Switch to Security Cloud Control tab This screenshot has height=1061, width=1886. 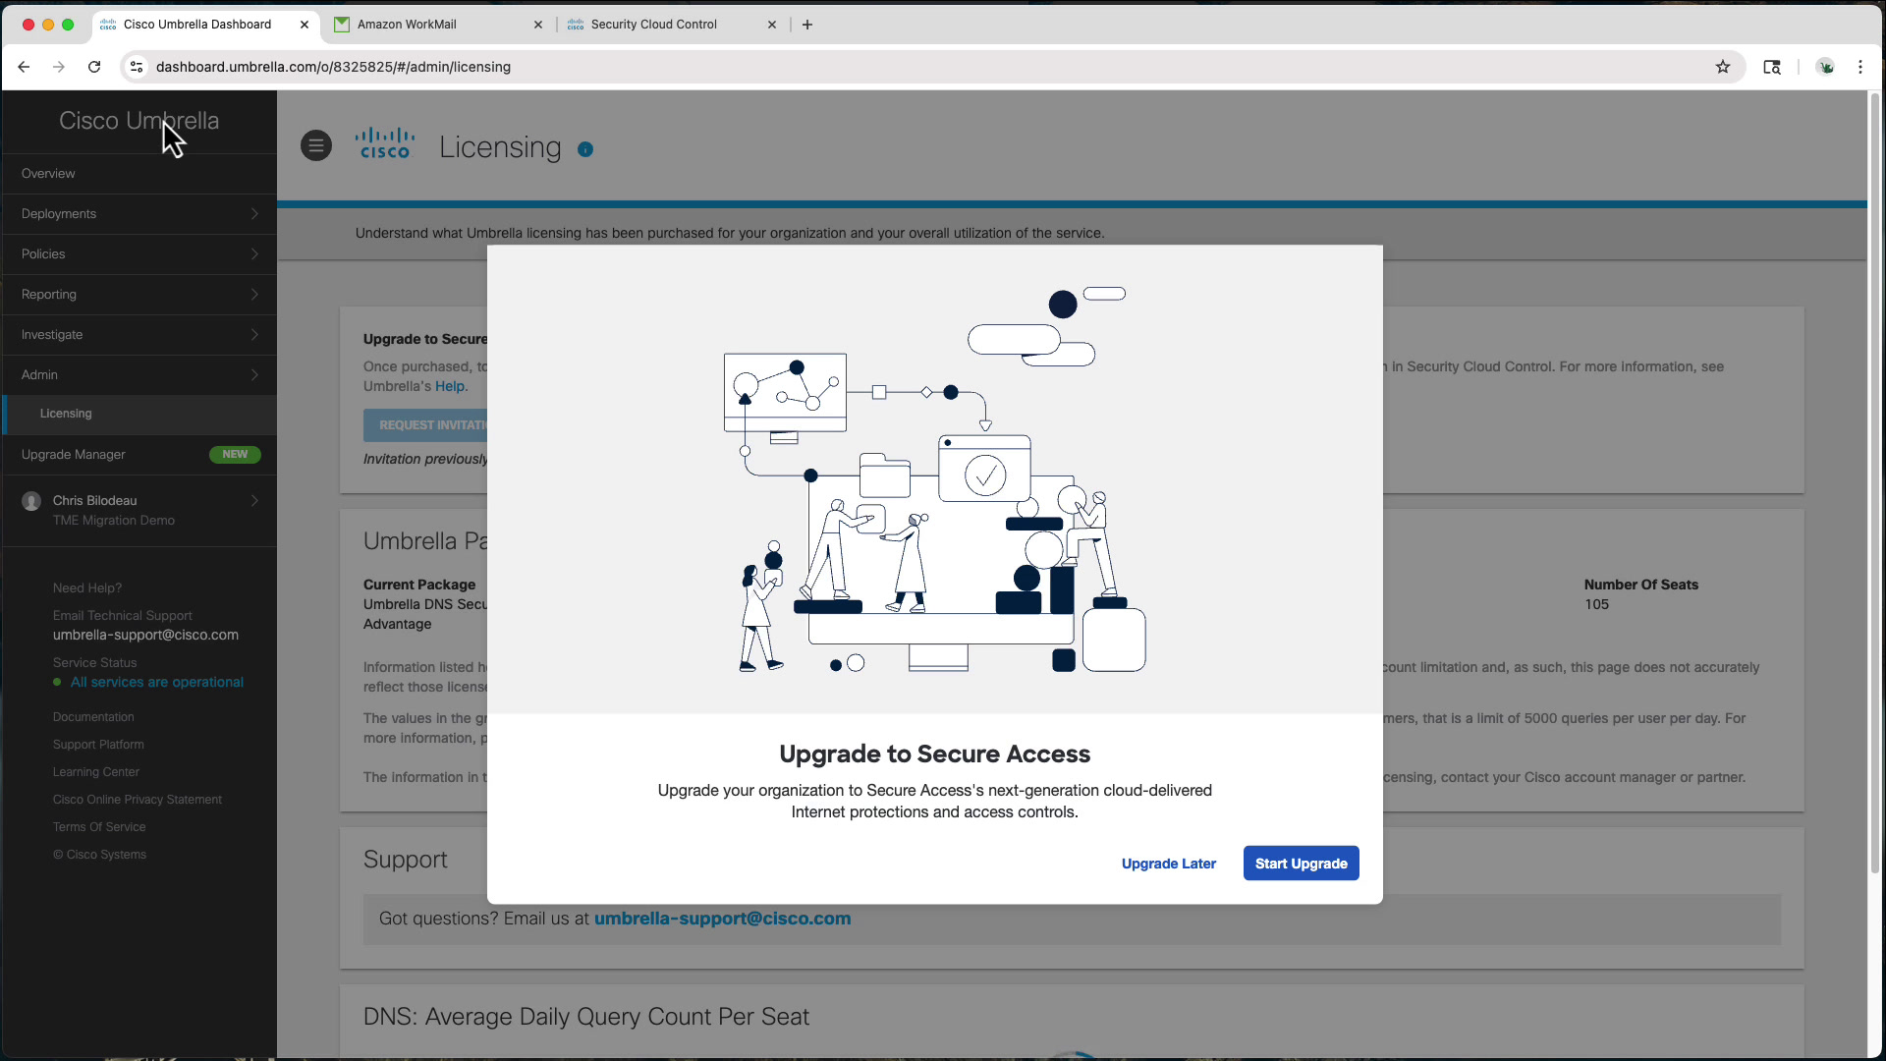point(673,25)
